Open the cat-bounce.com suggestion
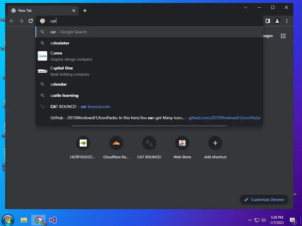 (149, 107)
